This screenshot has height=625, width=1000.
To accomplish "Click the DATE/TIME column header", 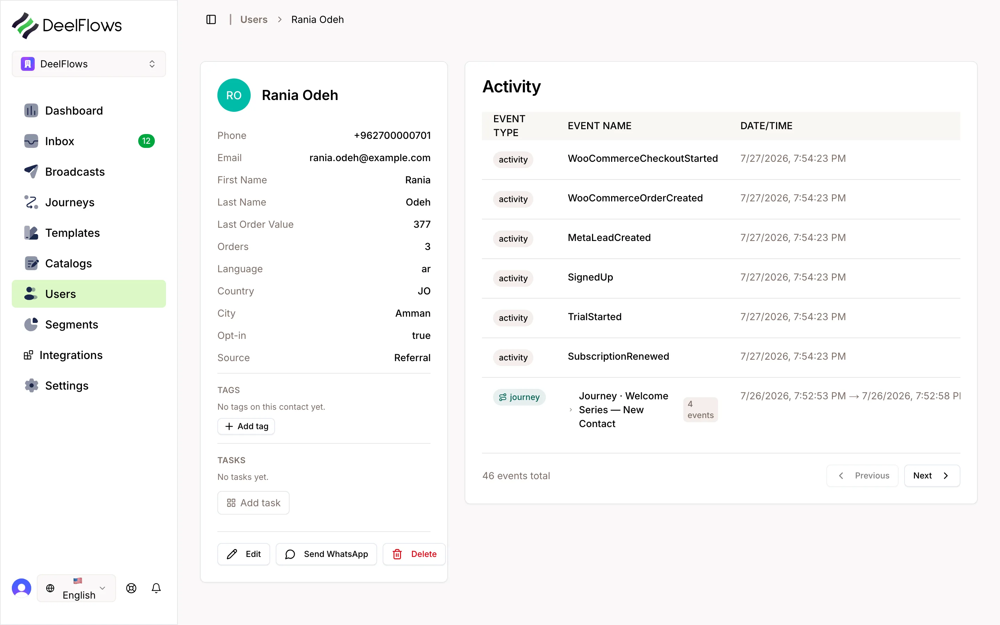I will (766, 126).
